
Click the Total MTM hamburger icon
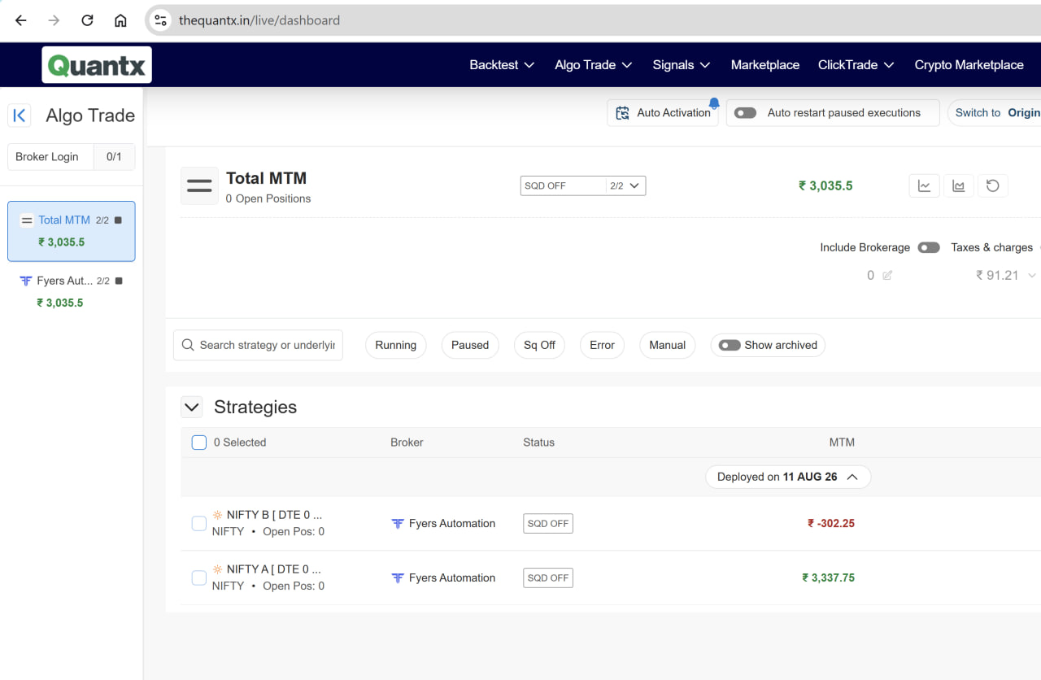coord(199,185)
